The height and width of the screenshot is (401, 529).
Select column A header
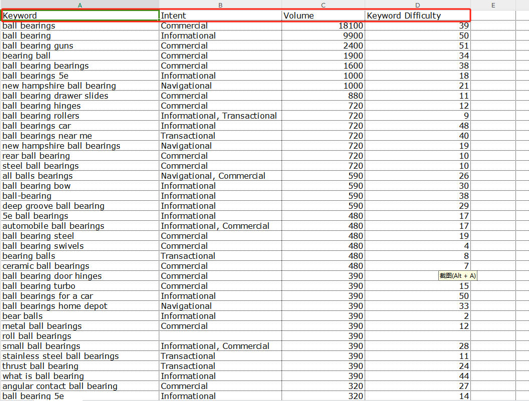tap(80, 5)
